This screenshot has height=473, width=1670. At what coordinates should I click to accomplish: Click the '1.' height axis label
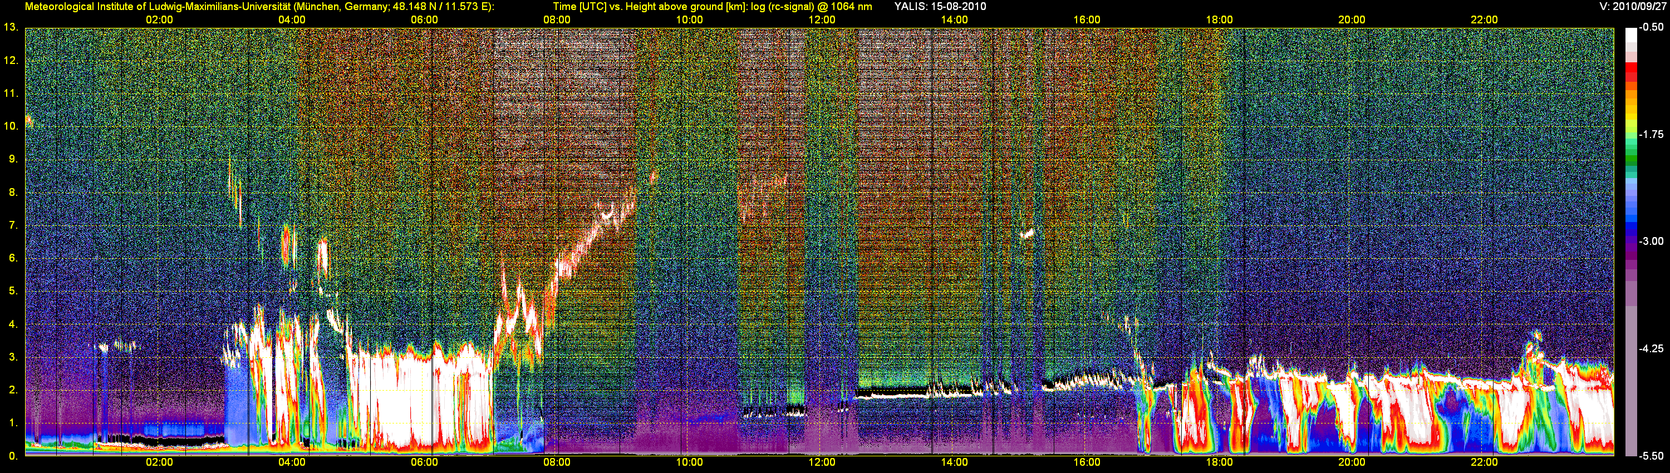point(12,423)
